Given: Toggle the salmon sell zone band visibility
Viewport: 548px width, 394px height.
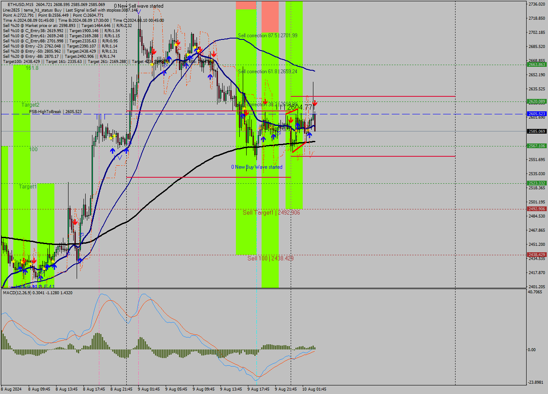Looking at the screenshot, I should [270, 17].
